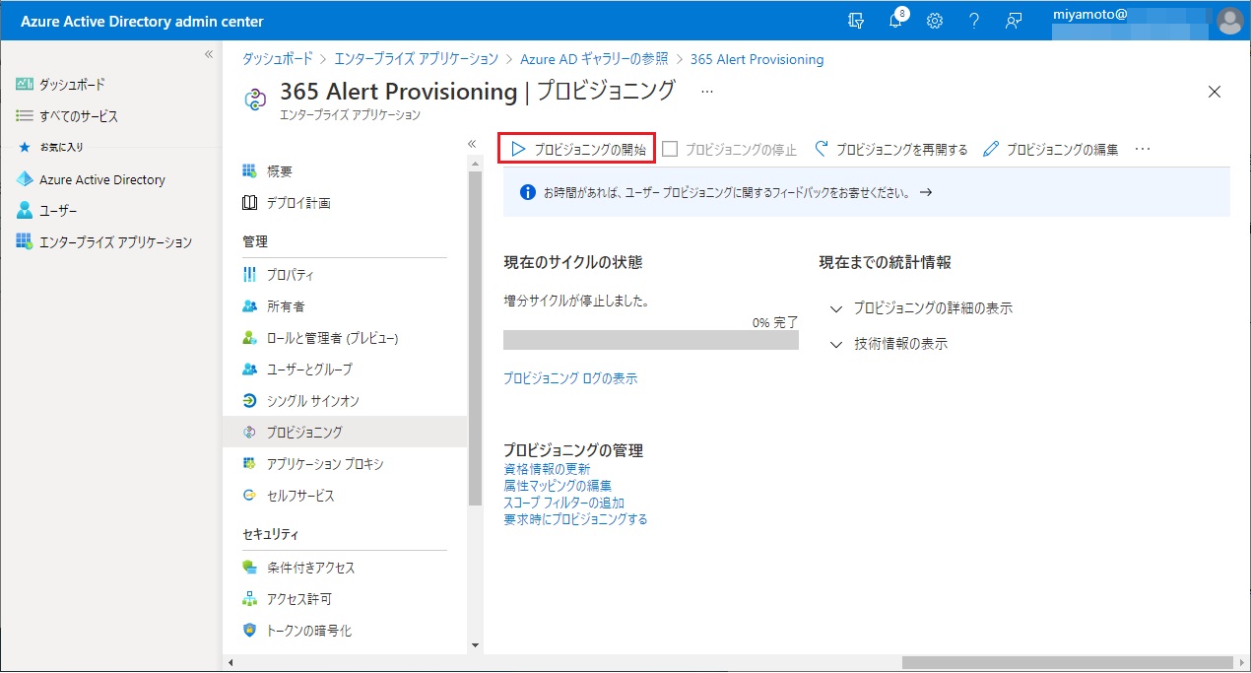Open the settings gear in header
This screenshot has width=1251, height=673.
coord(935,21)
